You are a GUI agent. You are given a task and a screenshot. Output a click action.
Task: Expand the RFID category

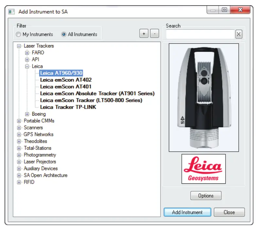coord(19,182)
